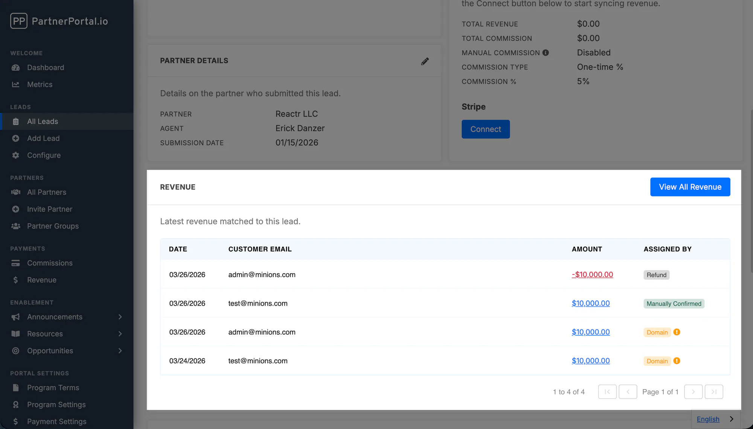753x429 pixels.
Task: Click the All Leads clipboard icon
Action: pyautogui.click(x=15, y=122)
